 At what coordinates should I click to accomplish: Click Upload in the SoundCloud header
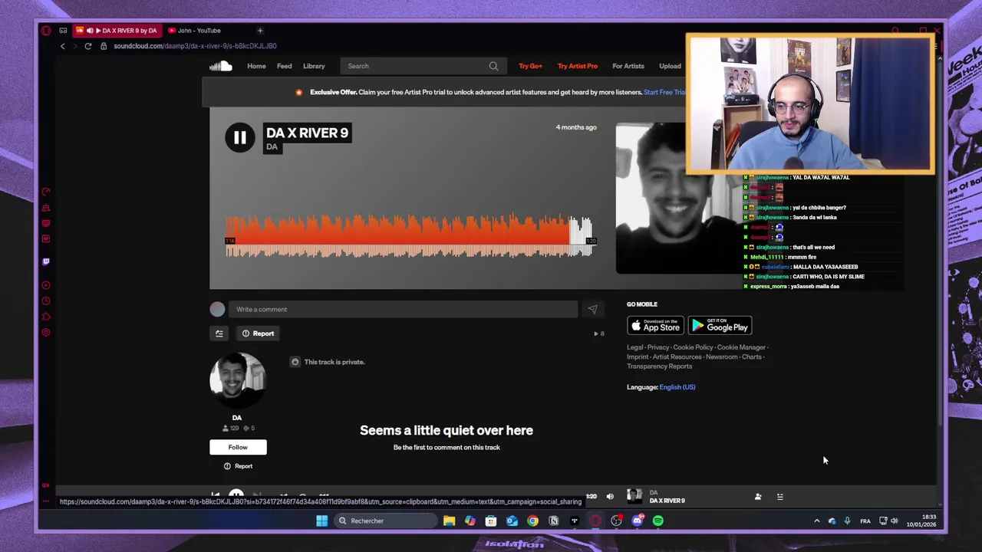[670, 66]
